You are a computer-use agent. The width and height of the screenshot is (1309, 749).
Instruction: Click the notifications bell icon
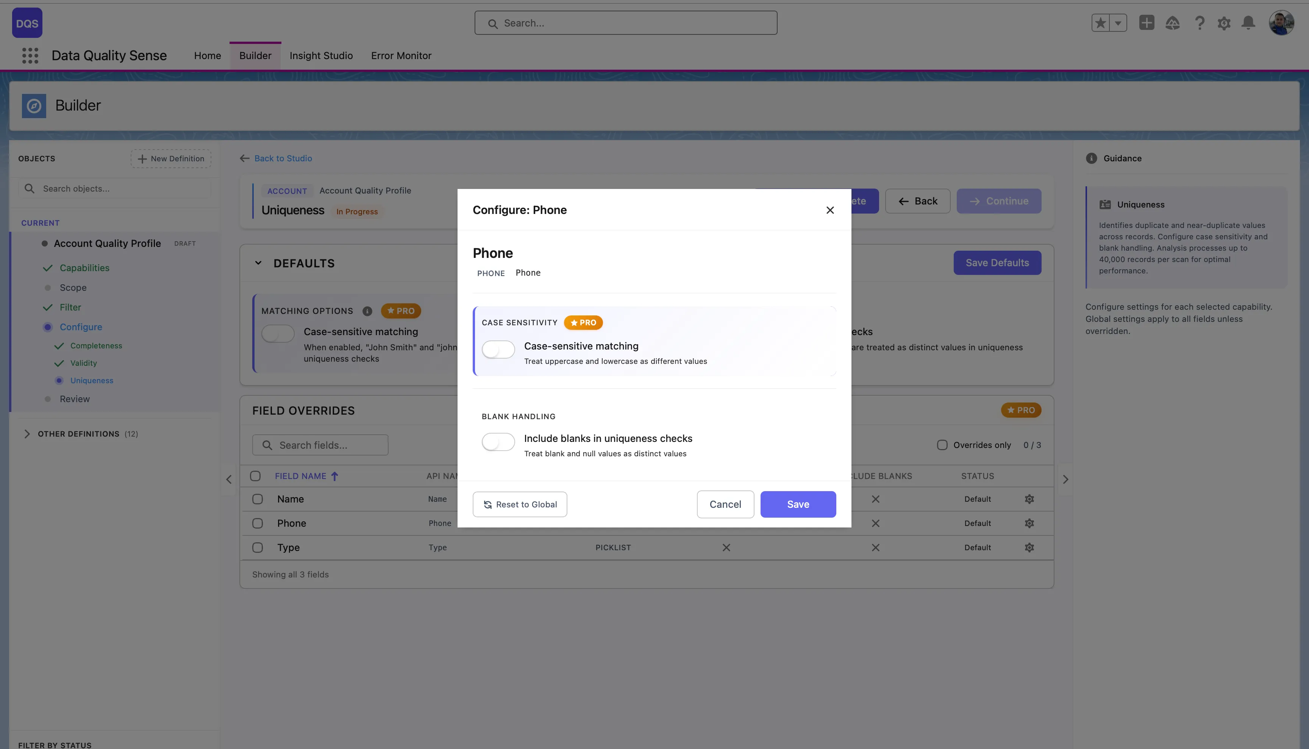1248,23
